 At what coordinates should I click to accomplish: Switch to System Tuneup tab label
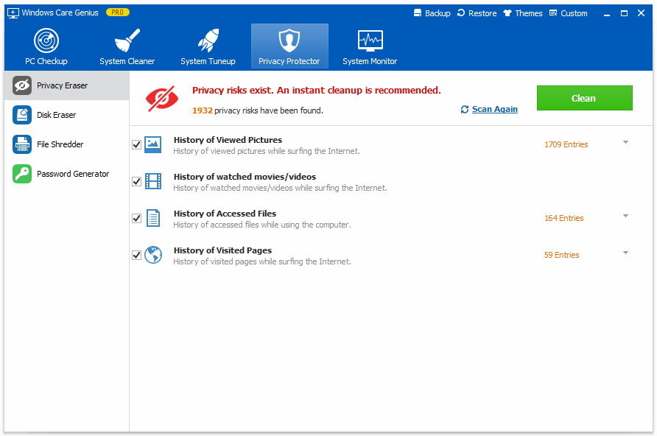click(x=208, y=61)
